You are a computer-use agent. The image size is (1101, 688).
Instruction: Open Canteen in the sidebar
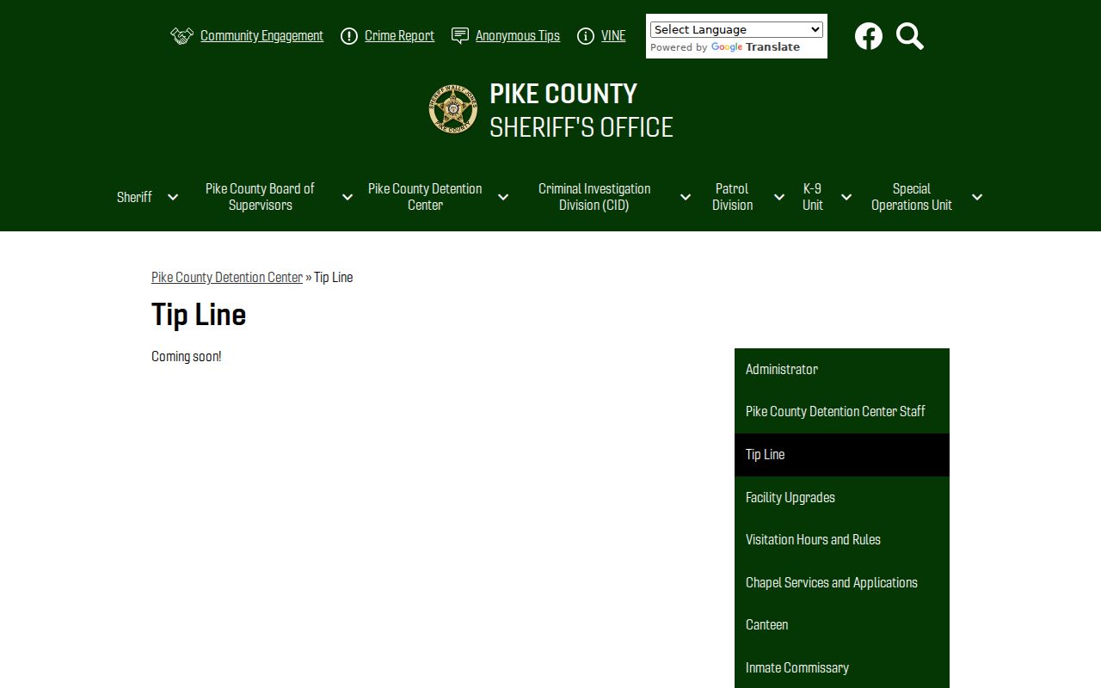click(x=842, y=625)
